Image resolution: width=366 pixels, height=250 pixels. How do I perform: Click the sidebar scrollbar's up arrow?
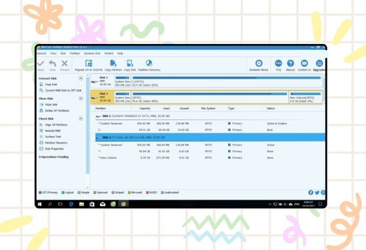click(88, 76)
